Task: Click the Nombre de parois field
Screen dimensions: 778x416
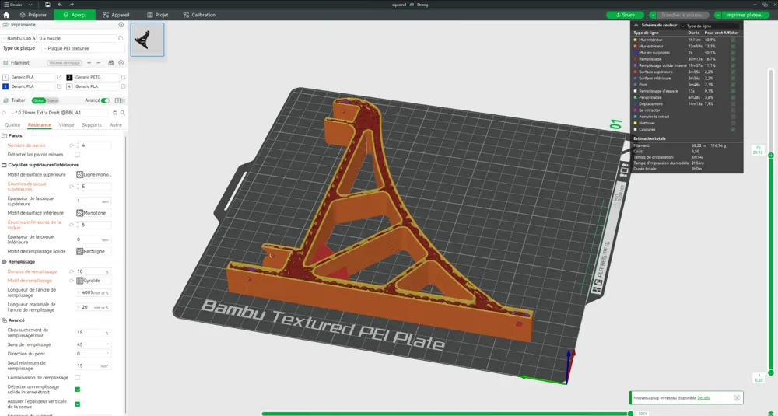Action: pos(93,145)
